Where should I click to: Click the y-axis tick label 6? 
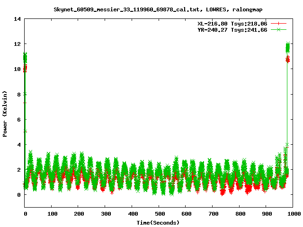point(19,120)
